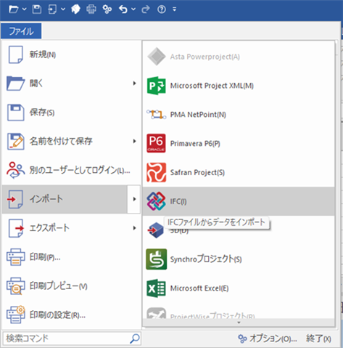This screenshot has width=343, height=348.
Task: Choose 印刷プレビュー(V) entry
Action: [71, 286]
